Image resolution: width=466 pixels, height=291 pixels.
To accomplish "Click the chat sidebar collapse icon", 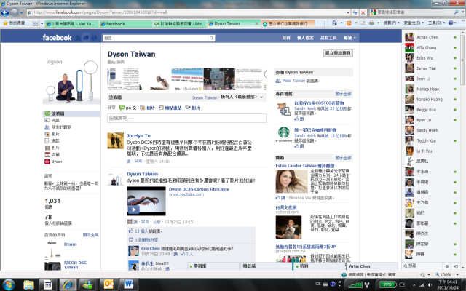I will [456, 266].
